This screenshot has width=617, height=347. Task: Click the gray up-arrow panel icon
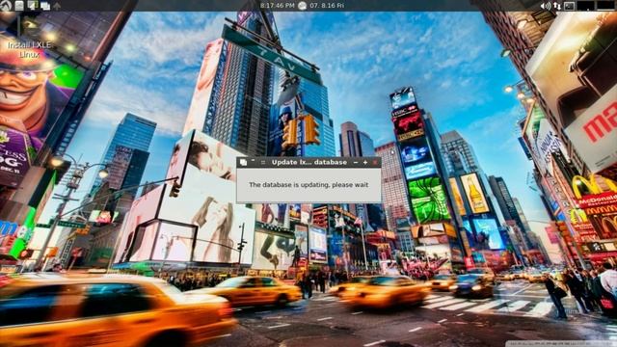[57, 6]
